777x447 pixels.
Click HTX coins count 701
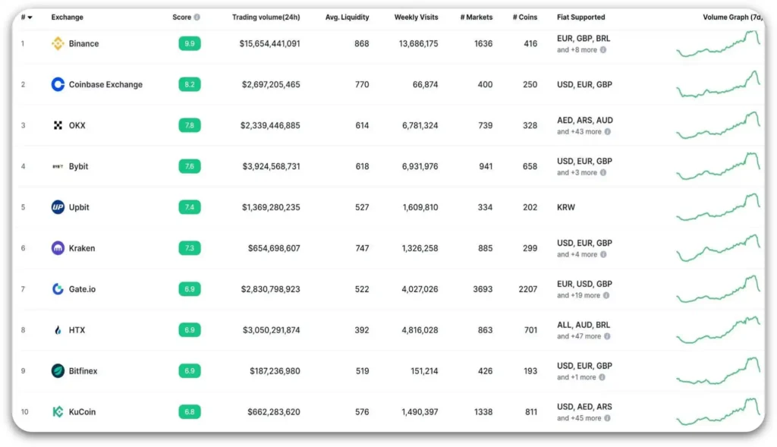530,330
